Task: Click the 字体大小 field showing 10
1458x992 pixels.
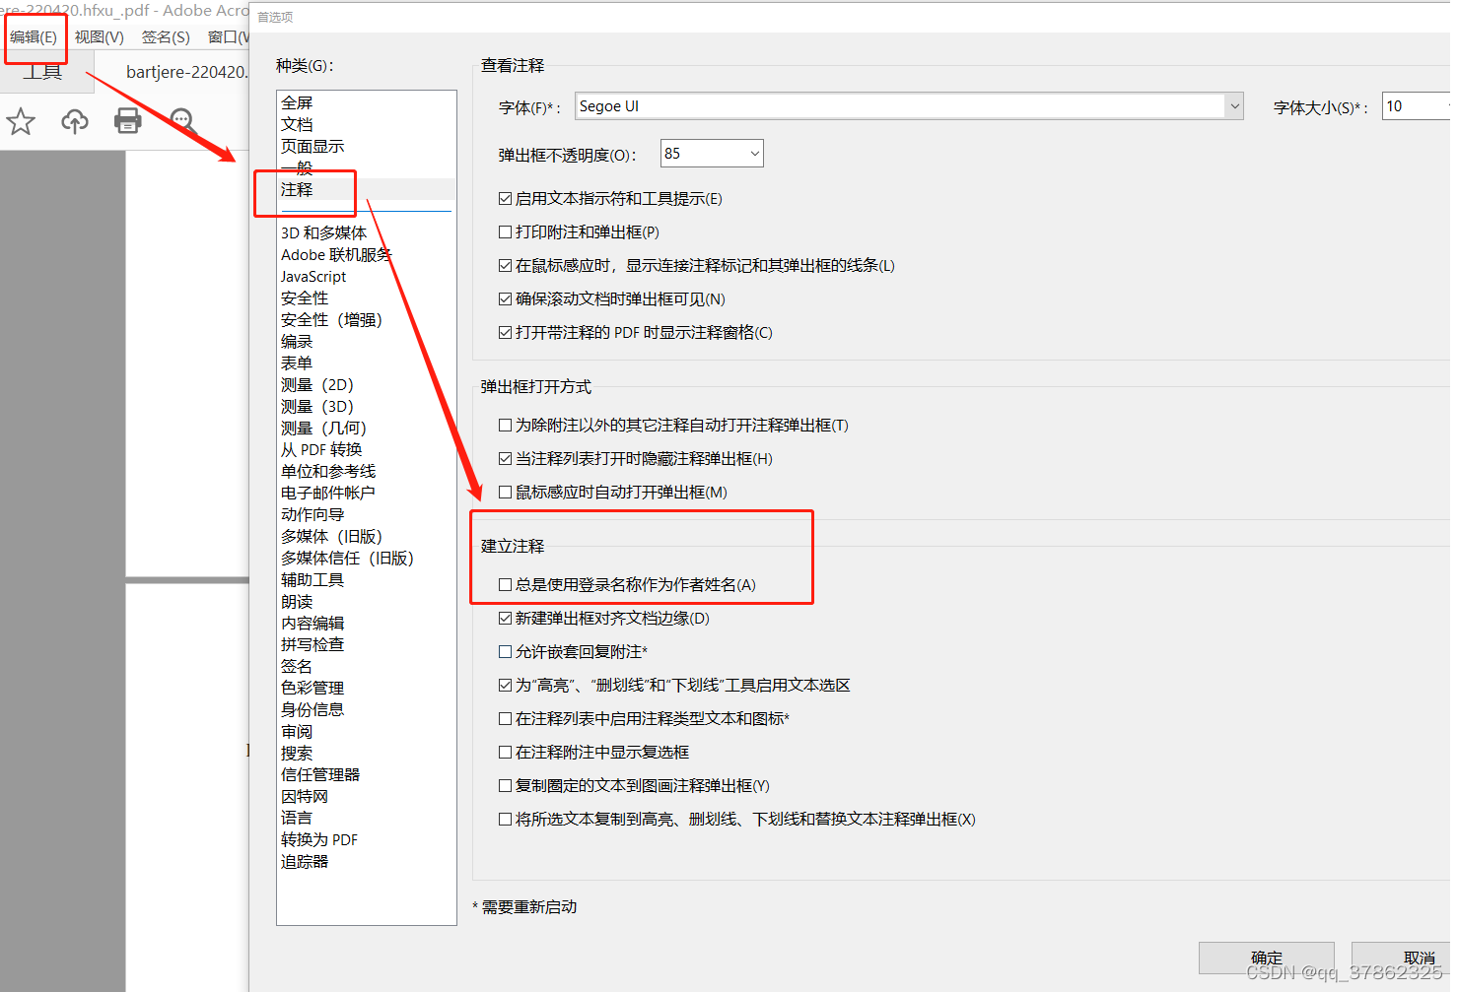Action: tap(1416, 106)
